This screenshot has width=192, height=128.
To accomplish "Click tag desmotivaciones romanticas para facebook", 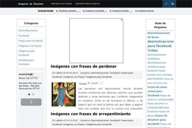I will tap(157, 67).
